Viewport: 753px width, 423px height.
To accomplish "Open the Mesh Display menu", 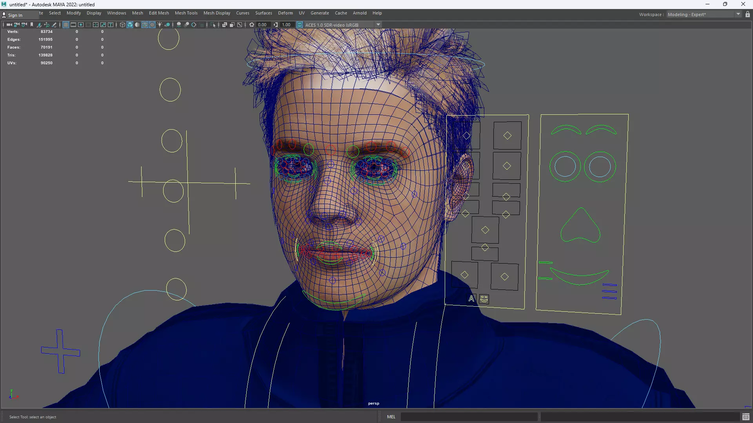I will point(216,13).
